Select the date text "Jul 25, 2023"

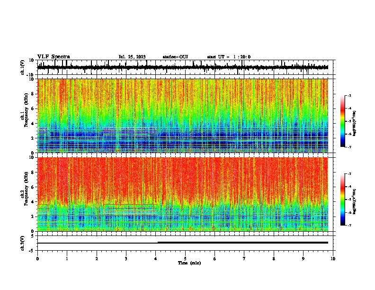[x=132, y=57]
